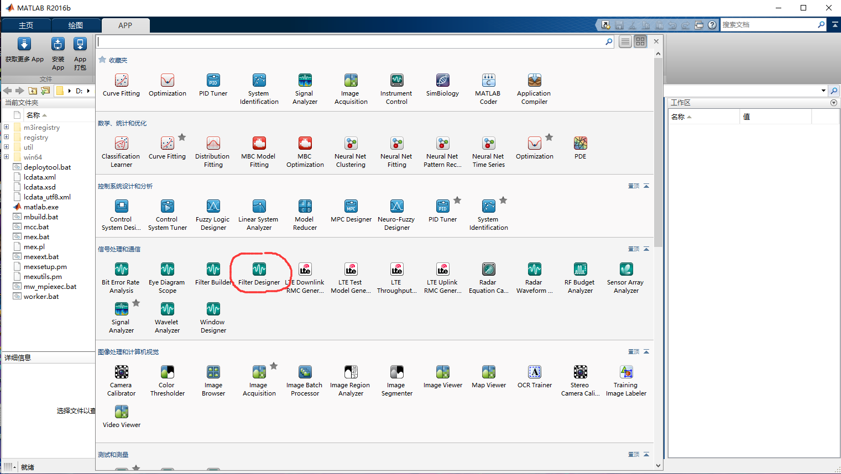The width and height of the screenshot is (841, 474).
Task: Launch the MPC Designer app
Action: tap(351, 211)
